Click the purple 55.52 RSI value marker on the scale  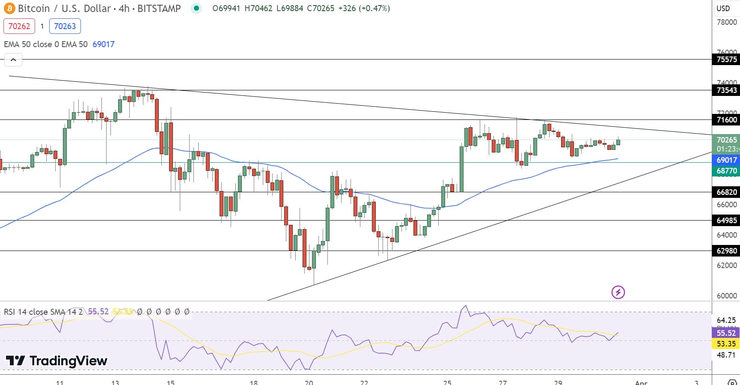[x=726, y=332]
